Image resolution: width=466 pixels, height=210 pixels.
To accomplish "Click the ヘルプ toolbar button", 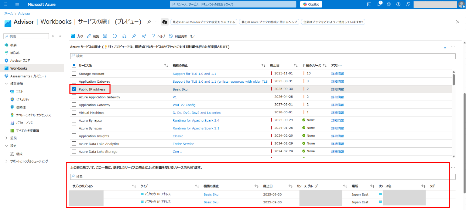I will [159, 36].
